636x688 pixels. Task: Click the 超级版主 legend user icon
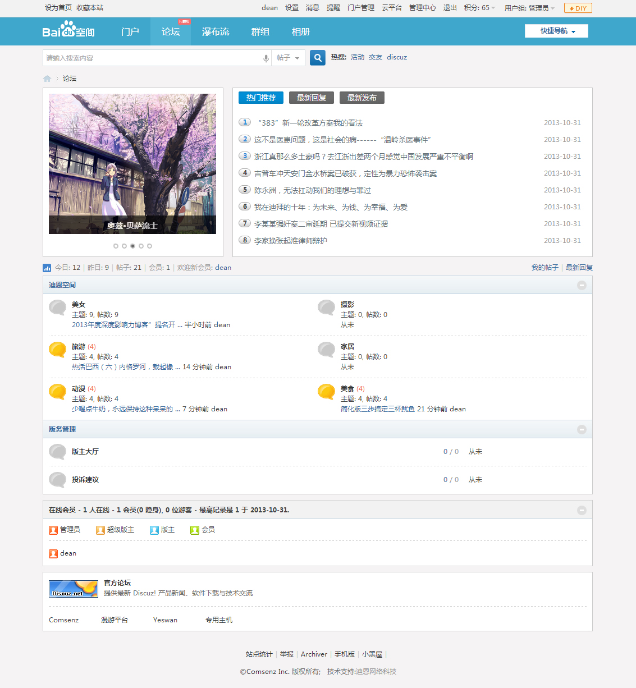coord(100,530)
